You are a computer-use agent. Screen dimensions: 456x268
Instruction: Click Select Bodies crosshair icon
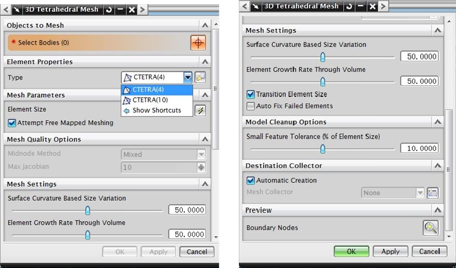(198, 43)
